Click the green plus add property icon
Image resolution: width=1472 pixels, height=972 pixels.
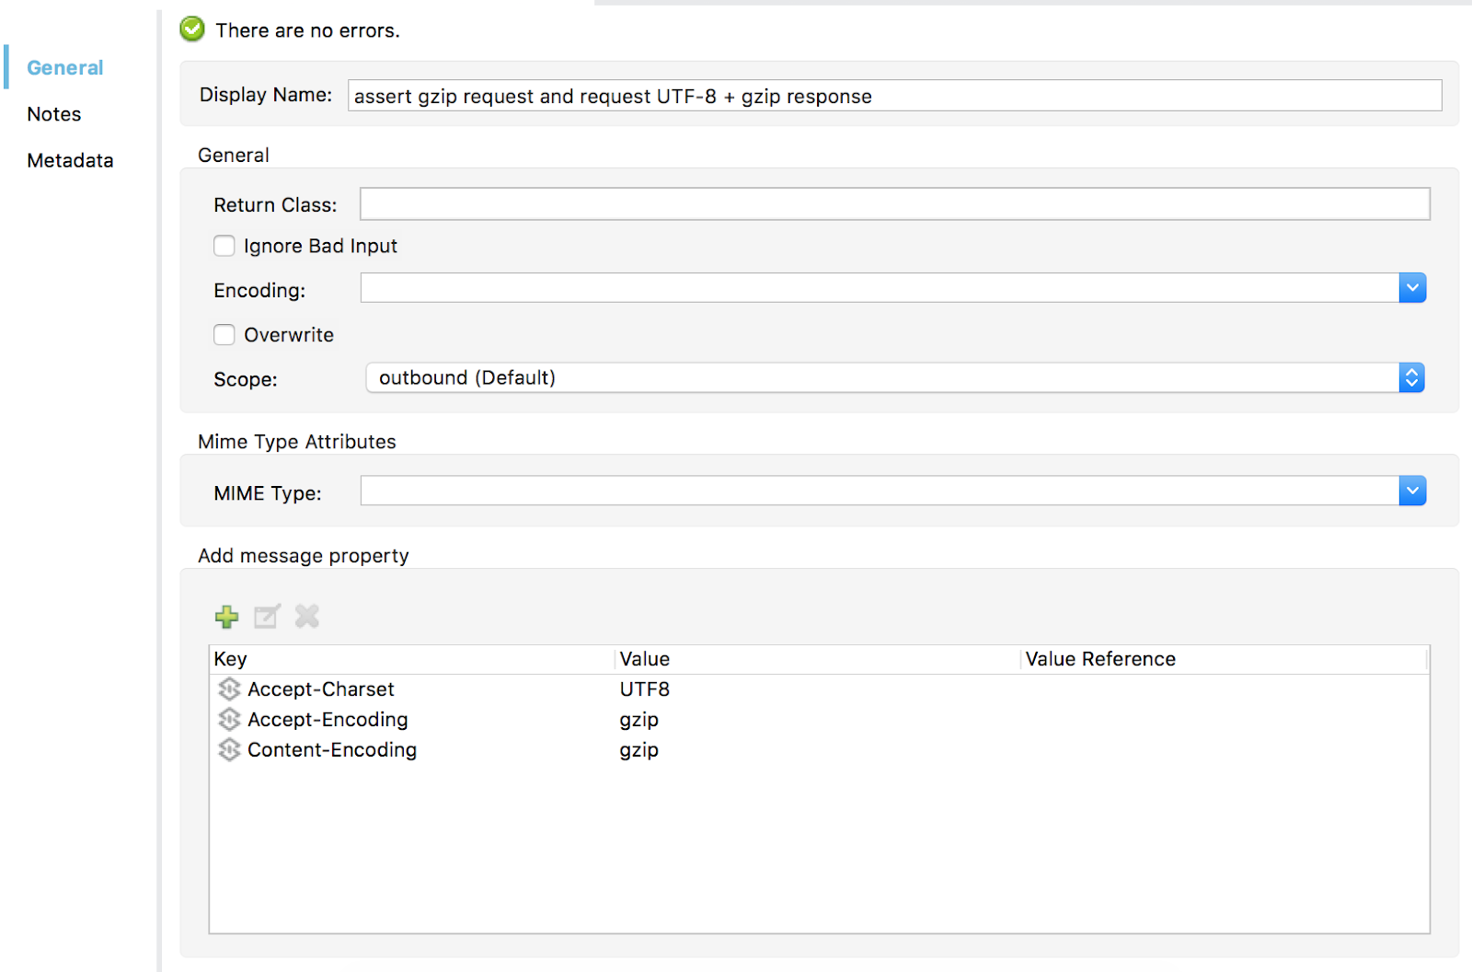click(x=226, y=617)
